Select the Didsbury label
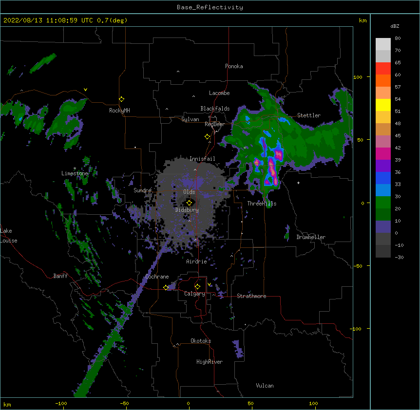 [x=187, y=210]
